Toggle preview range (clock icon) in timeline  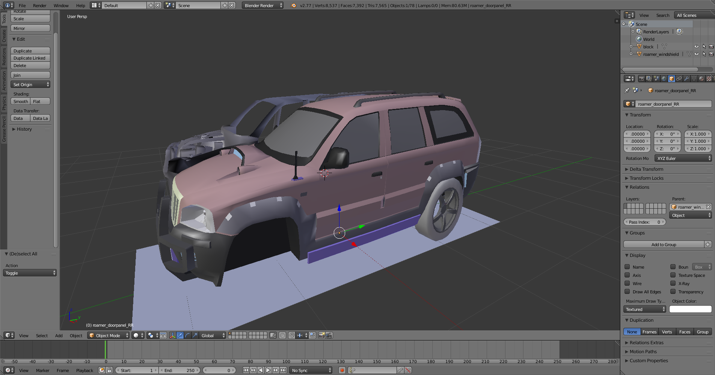pos(102,370)
